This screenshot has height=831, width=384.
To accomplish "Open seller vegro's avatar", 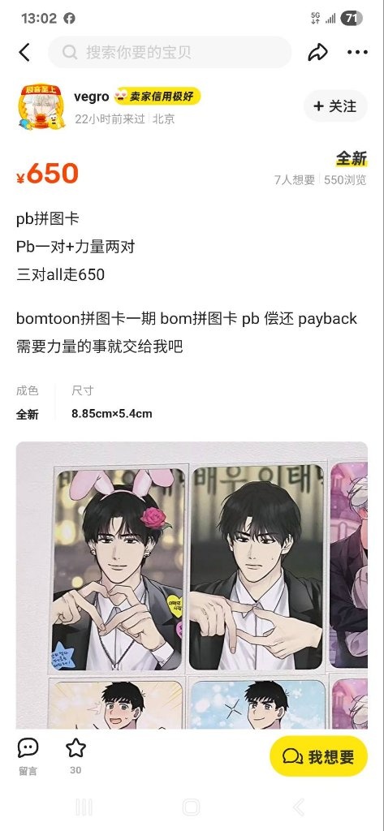I will pyautogui.click(x=41, y=106).
